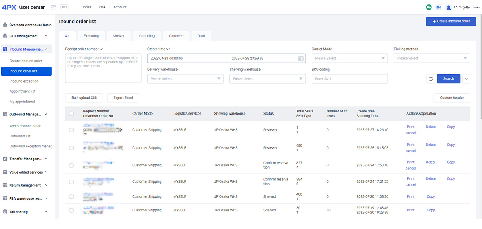
Task: Click the Return Management sidebar icon
Action: point(5,185)
